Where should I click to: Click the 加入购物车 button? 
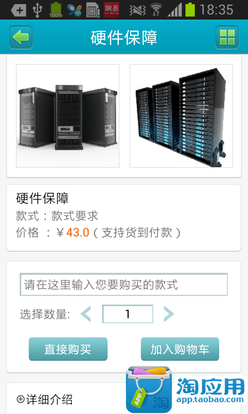tap(180, 349)
